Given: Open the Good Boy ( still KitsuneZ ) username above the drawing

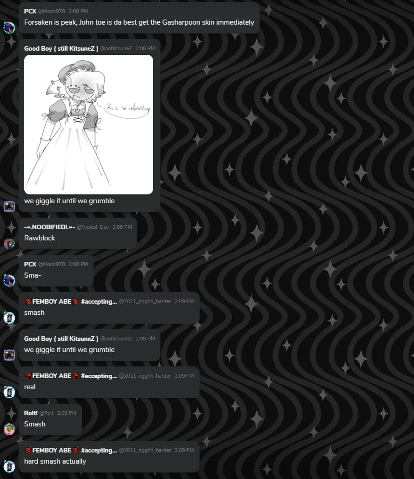Looking at the screenshot, I should point(61,48).
